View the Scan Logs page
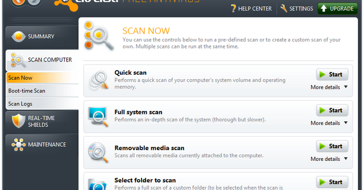This screenshot has width=363, height=190. 42,104
